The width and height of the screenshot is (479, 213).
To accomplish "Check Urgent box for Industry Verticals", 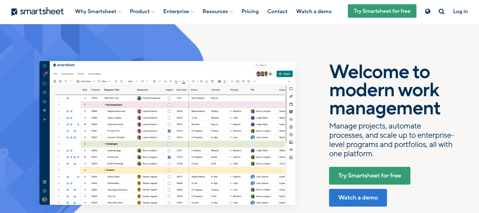I will [x=169, y=137].
